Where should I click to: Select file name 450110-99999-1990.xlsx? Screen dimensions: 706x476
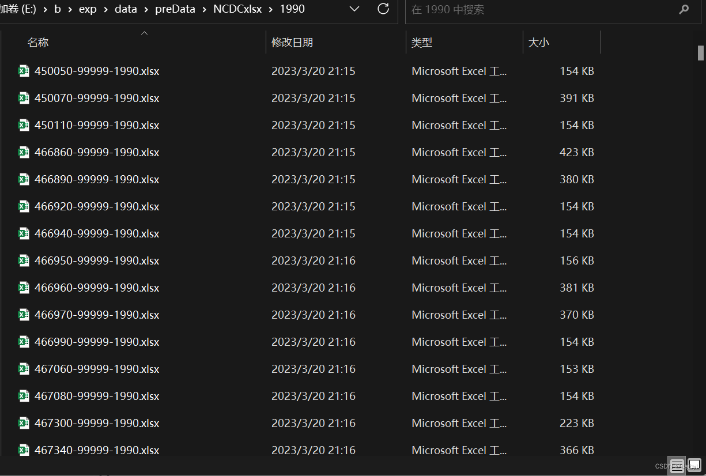pos(97,126)
